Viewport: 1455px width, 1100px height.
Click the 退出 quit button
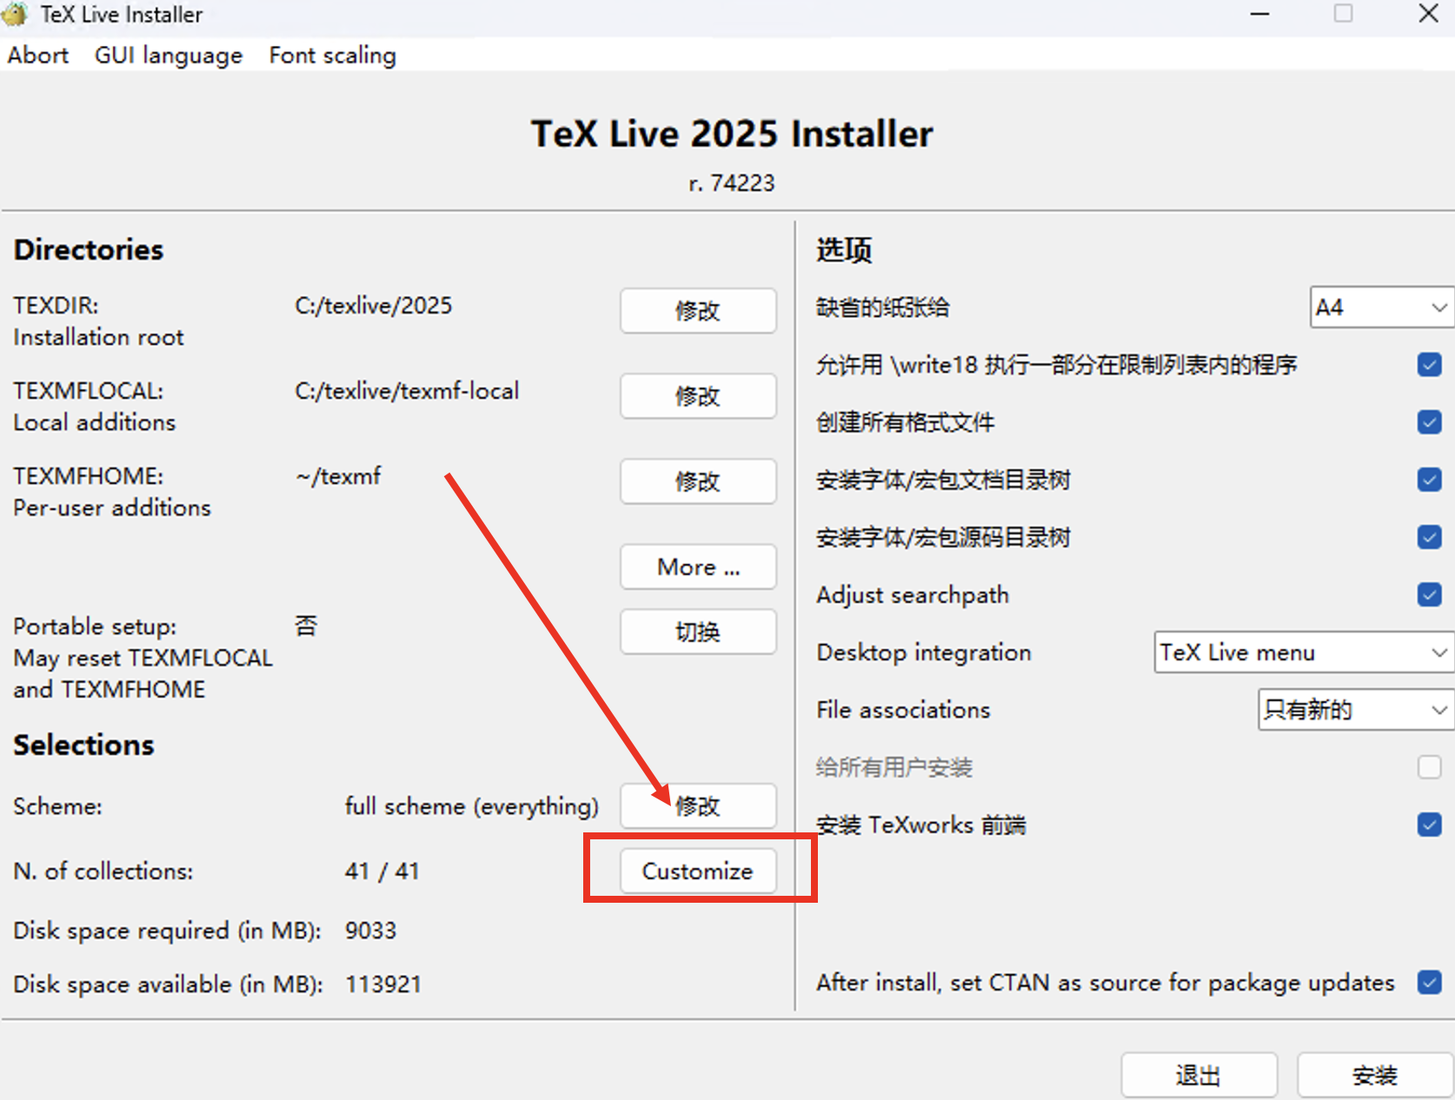pyautogui.click(x=1199, y=1075)
